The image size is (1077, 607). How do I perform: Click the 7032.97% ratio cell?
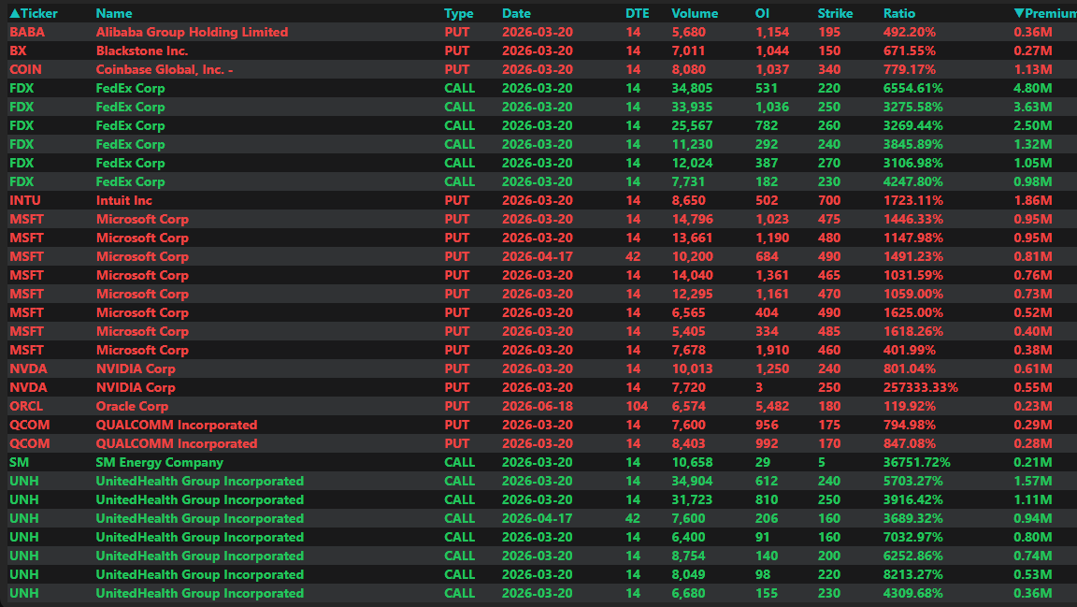click(x=912, y=536)
